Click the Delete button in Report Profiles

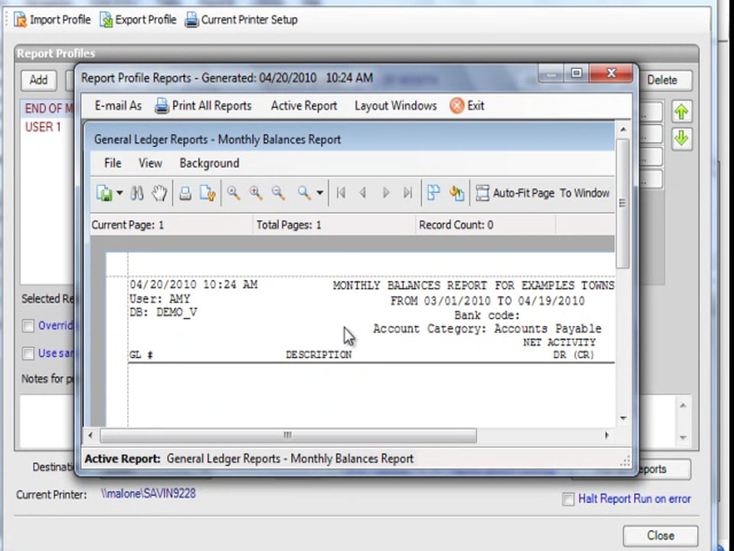click(664, 80)
